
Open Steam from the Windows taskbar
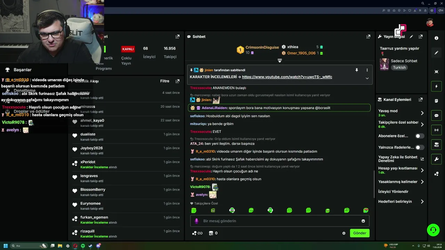pyautogui.click(x=90, y=246)
